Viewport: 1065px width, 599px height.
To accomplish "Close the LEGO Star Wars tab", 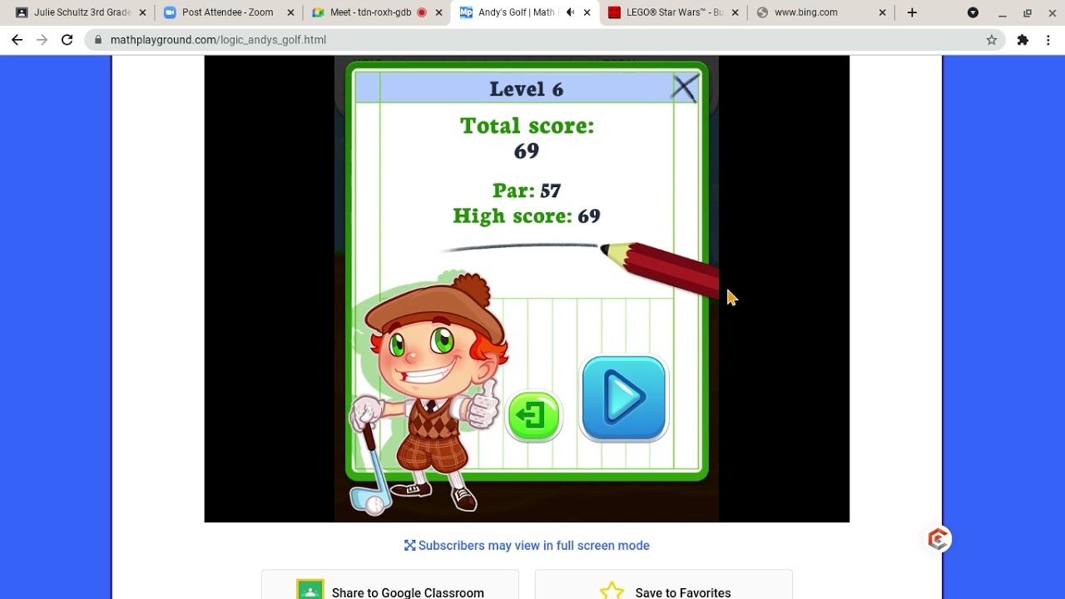I will point(735,12).
